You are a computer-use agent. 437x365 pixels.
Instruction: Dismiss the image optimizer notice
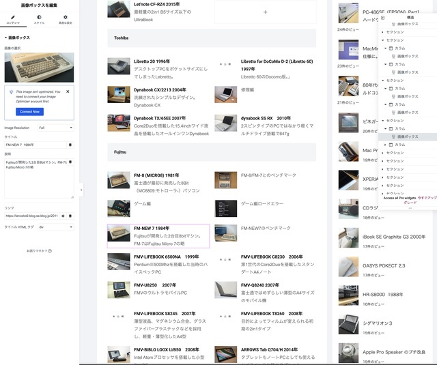(68, 91)
